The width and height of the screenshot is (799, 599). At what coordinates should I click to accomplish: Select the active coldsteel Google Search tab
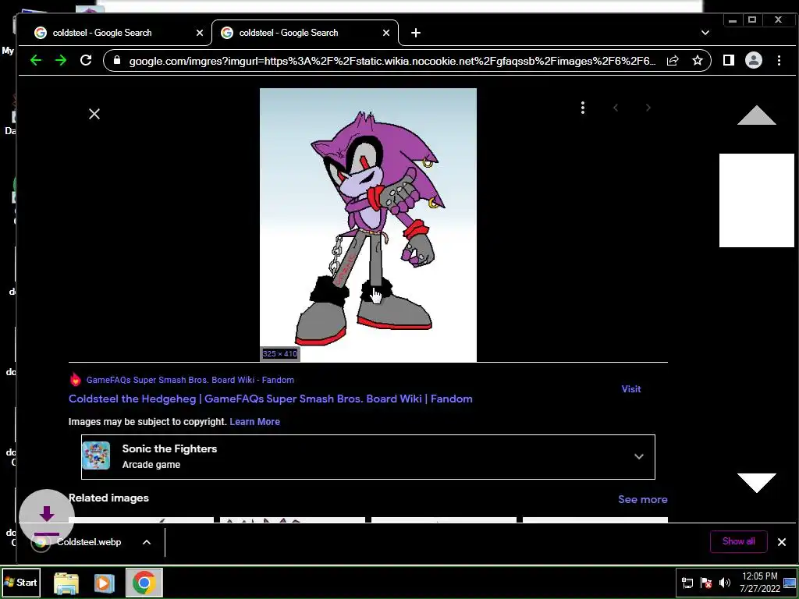pos(305,33)
